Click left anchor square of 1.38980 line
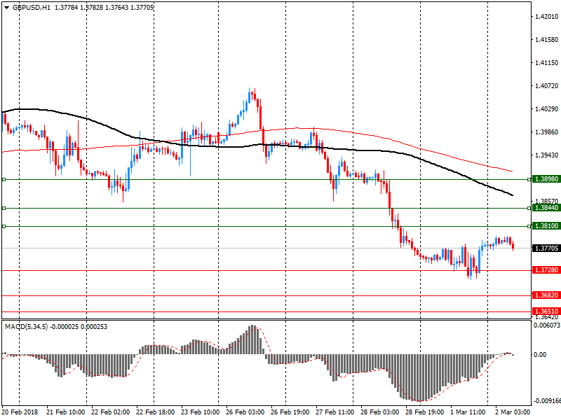Screen dimensions: 561x420 [4, 180]
